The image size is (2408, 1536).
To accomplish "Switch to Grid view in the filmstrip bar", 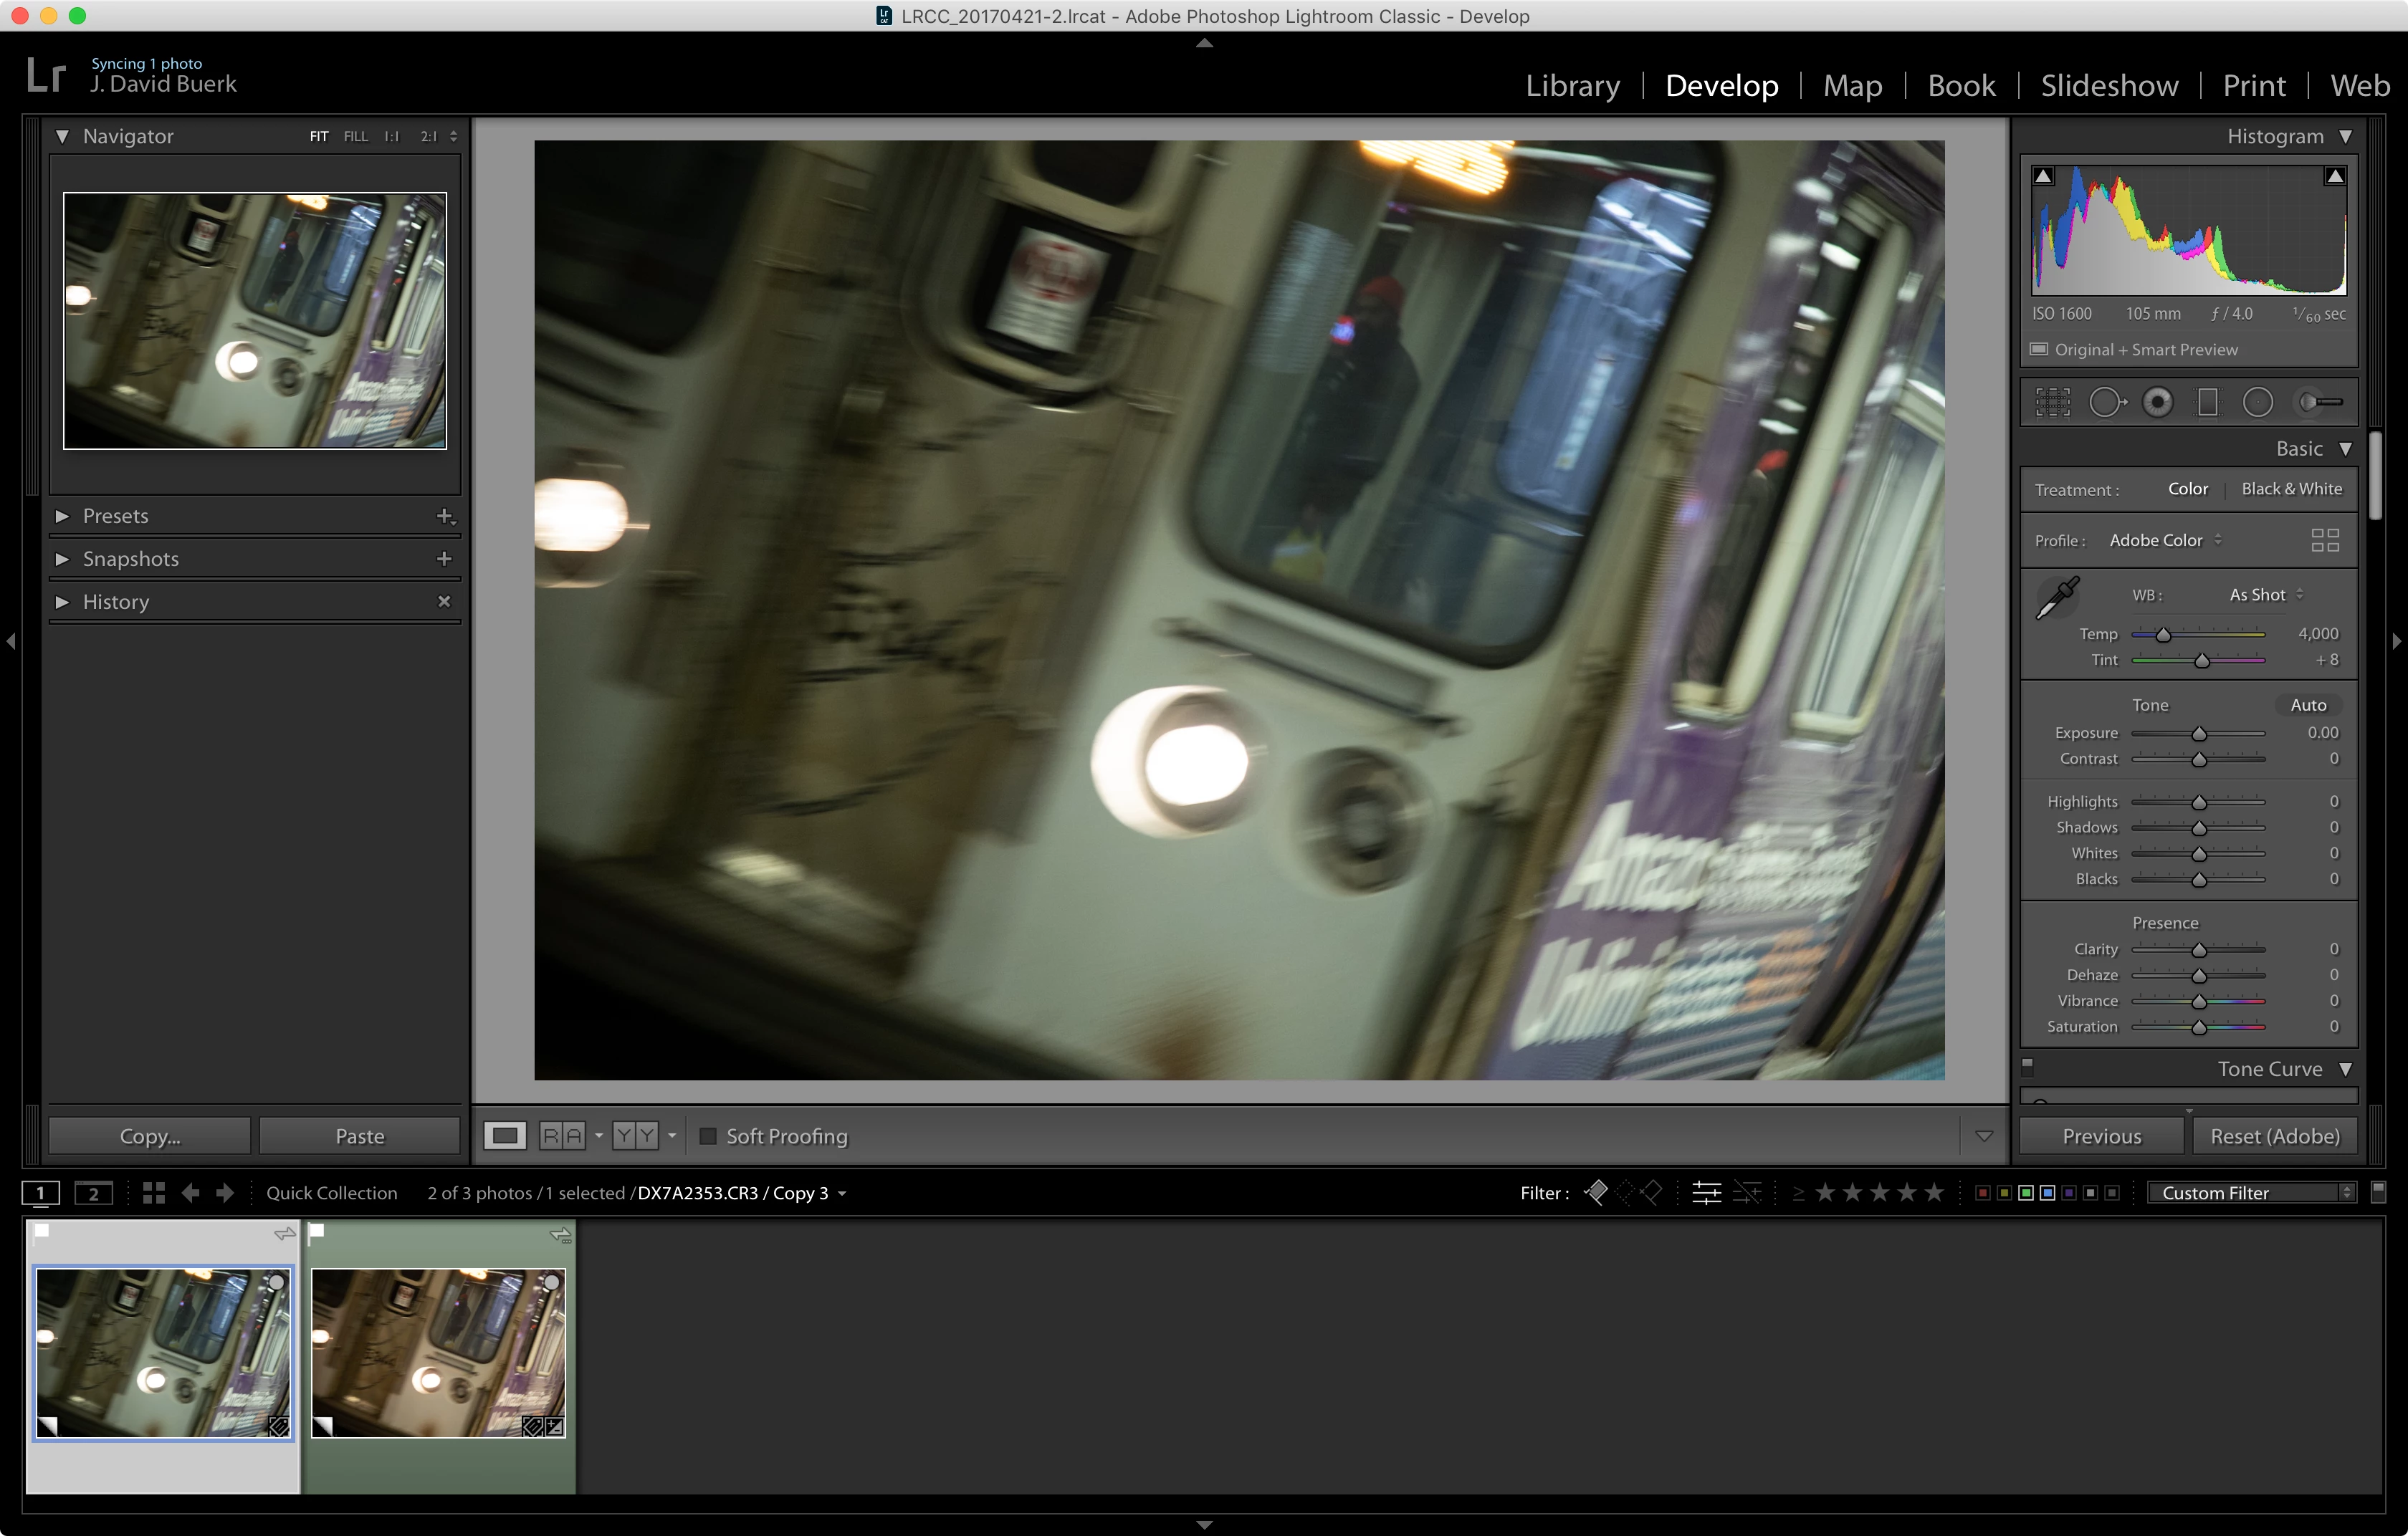I will [153, 1192].
